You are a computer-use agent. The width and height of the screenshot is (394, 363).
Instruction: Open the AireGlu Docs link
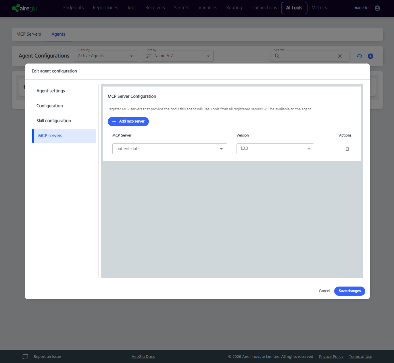coord(143,356)
